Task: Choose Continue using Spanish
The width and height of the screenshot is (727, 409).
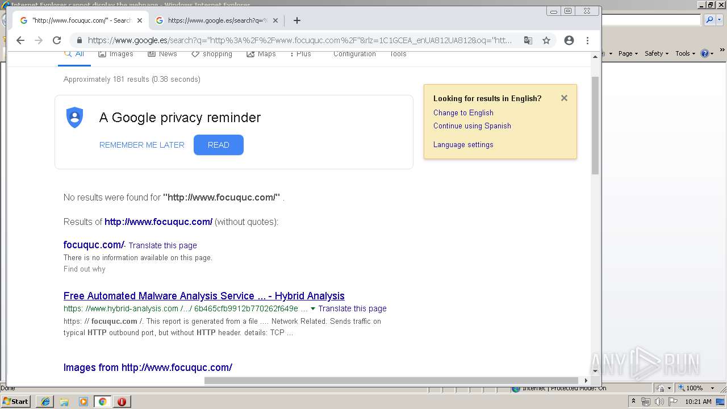Action: (x=472, y=126)
